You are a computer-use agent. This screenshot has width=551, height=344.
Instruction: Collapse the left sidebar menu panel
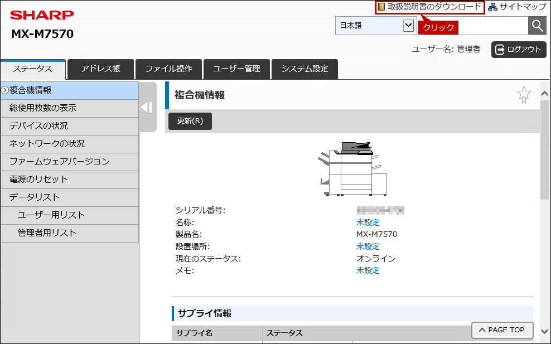tap(148, 107)
